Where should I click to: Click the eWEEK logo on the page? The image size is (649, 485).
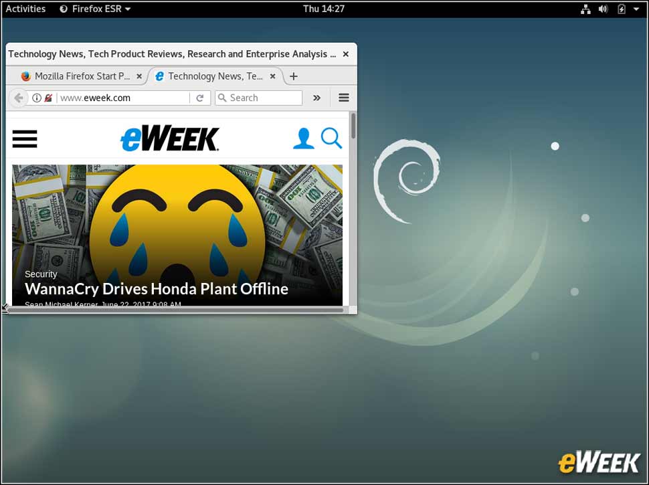[170, 138]
